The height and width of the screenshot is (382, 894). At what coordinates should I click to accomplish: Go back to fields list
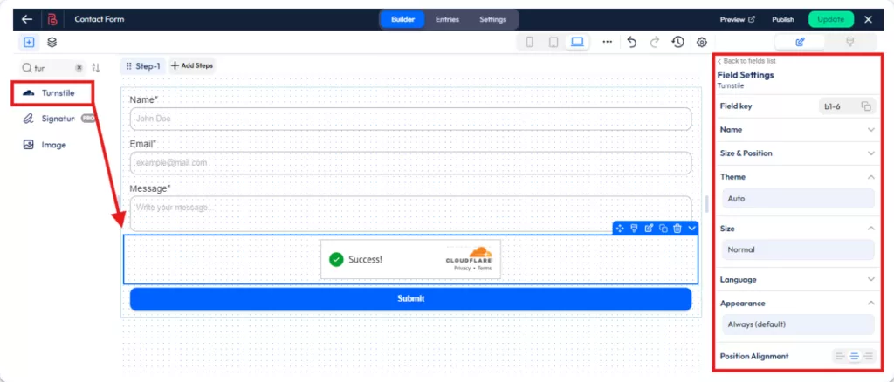pyautogui.click(x=746, y=61)
